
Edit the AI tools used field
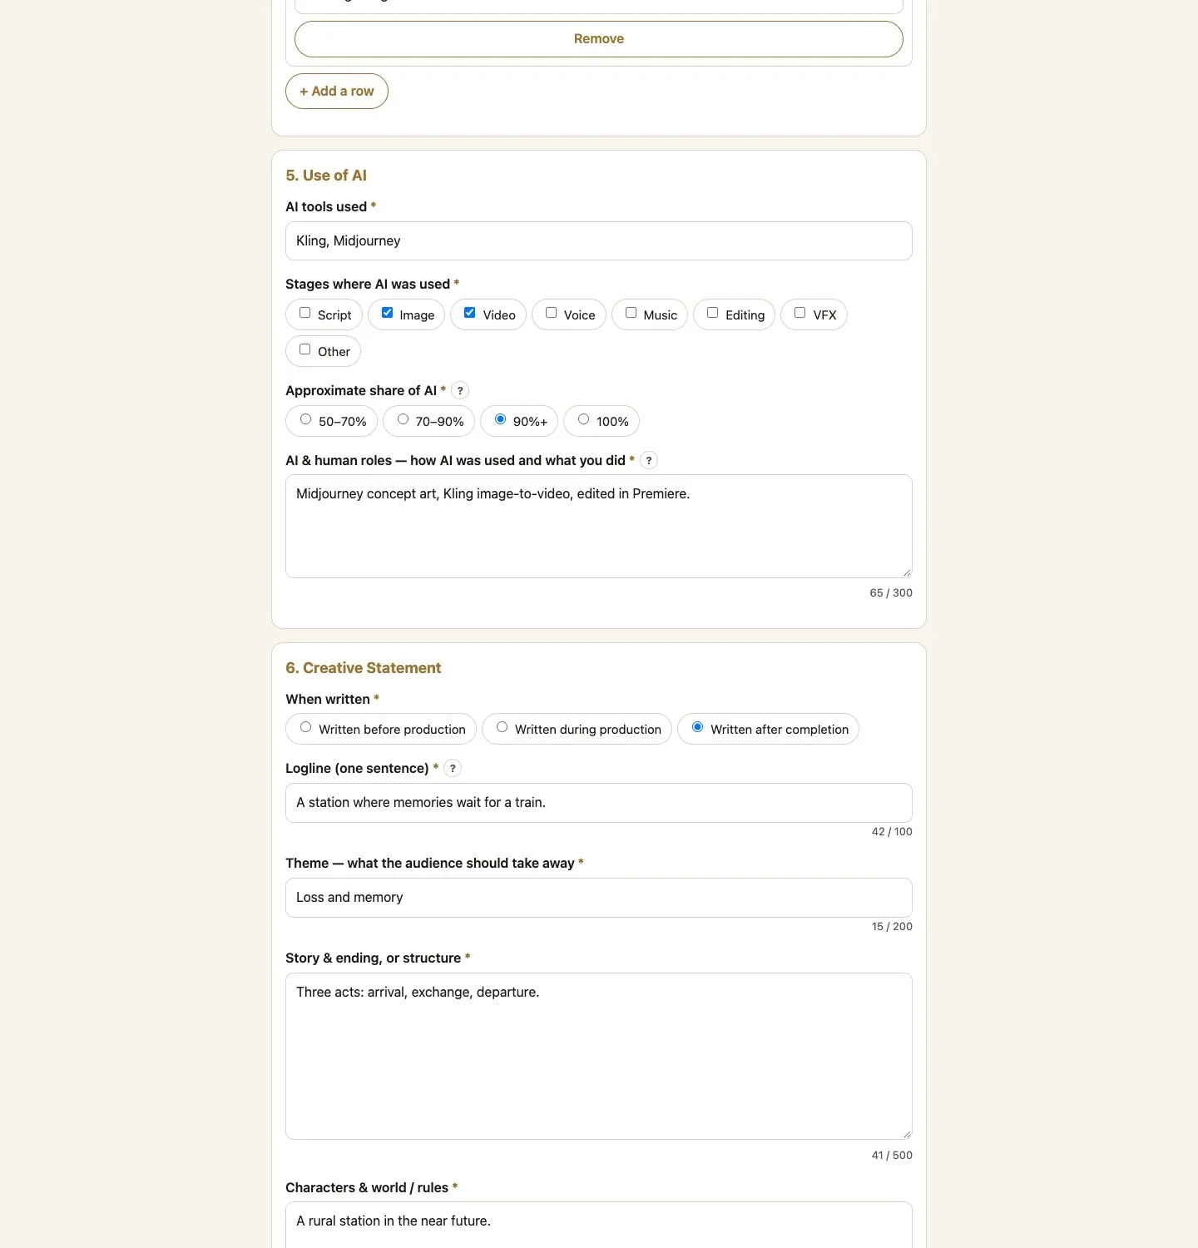tap(599, 240)
